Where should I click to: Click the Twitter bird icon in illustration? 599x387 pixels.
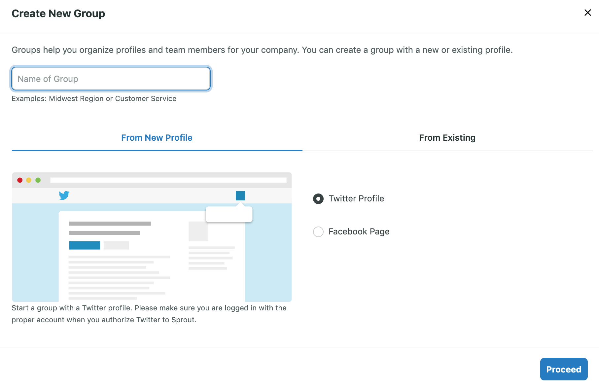(x=64, y=195)
